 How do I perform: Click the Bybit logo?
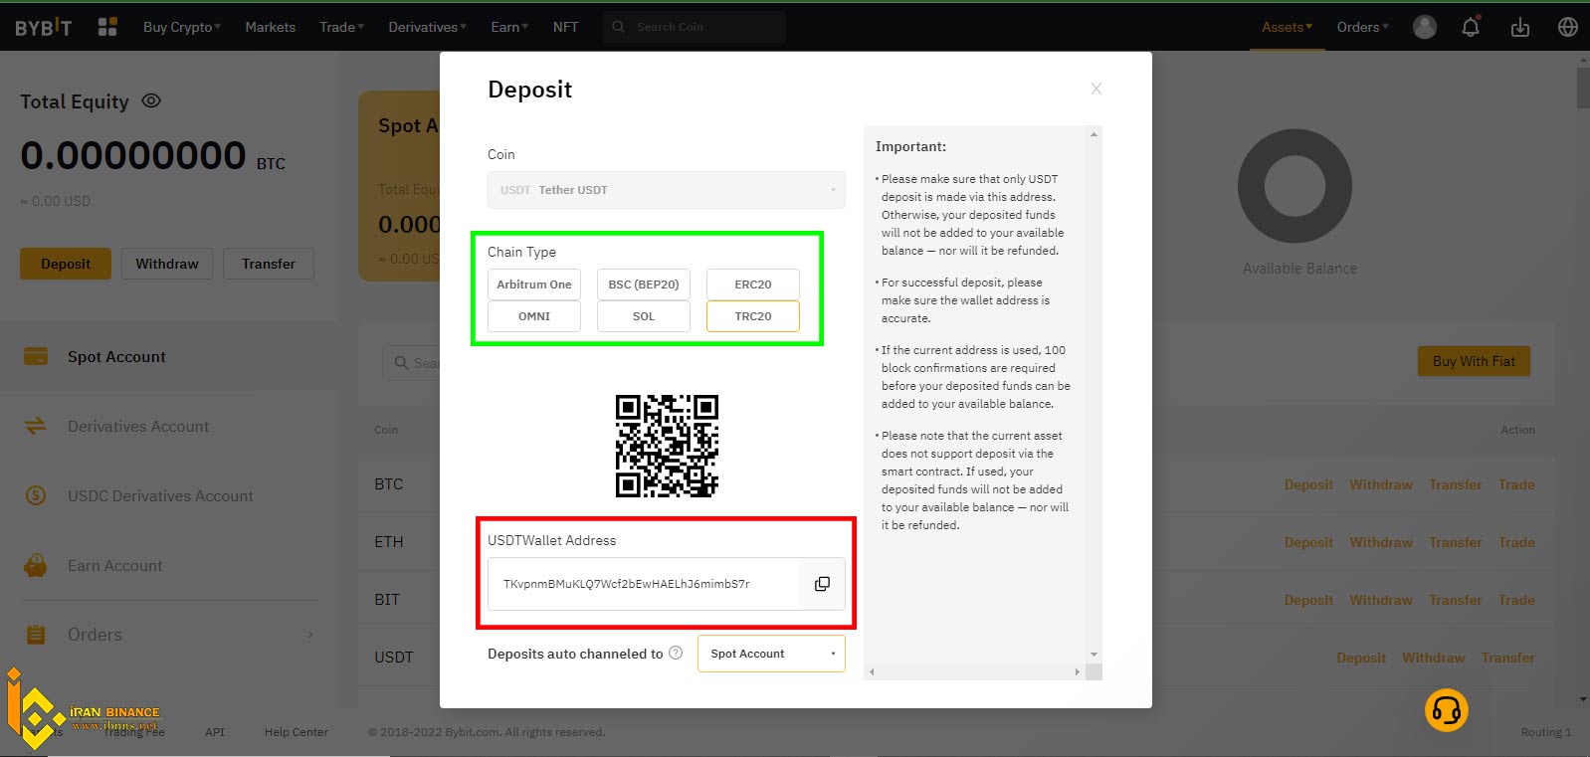[x=43, y=27]
